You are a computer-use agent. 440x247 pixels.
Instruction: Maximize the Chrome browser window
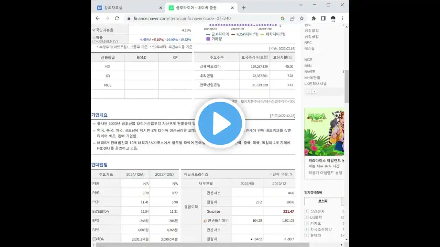(x=328, y=5)
